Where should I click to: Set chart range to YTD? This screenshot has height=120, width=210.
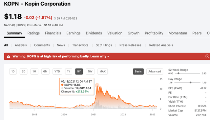click(57, 71)
